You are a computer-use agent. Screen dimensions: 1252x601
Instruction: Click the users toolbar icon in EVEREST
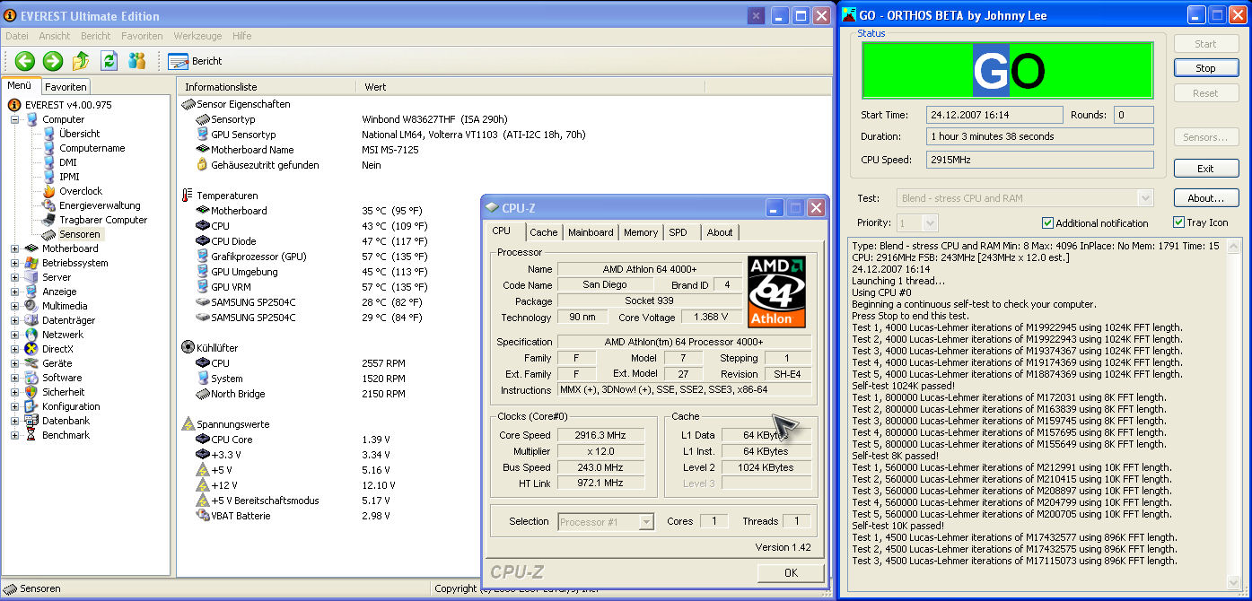(x=136, y=61)
